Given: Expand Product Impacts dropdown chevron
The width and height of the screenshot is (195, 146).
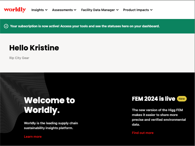Looking at the screenshot, I should (151, 10).
